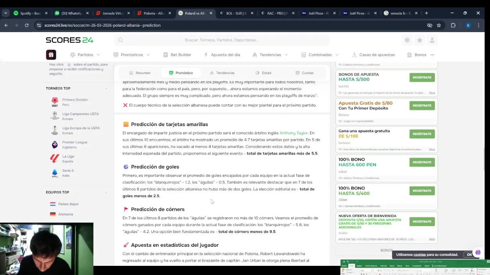Collapse the Equipos Top section
The height and width of the screenshot is (275, 490).
click(106, 192)
